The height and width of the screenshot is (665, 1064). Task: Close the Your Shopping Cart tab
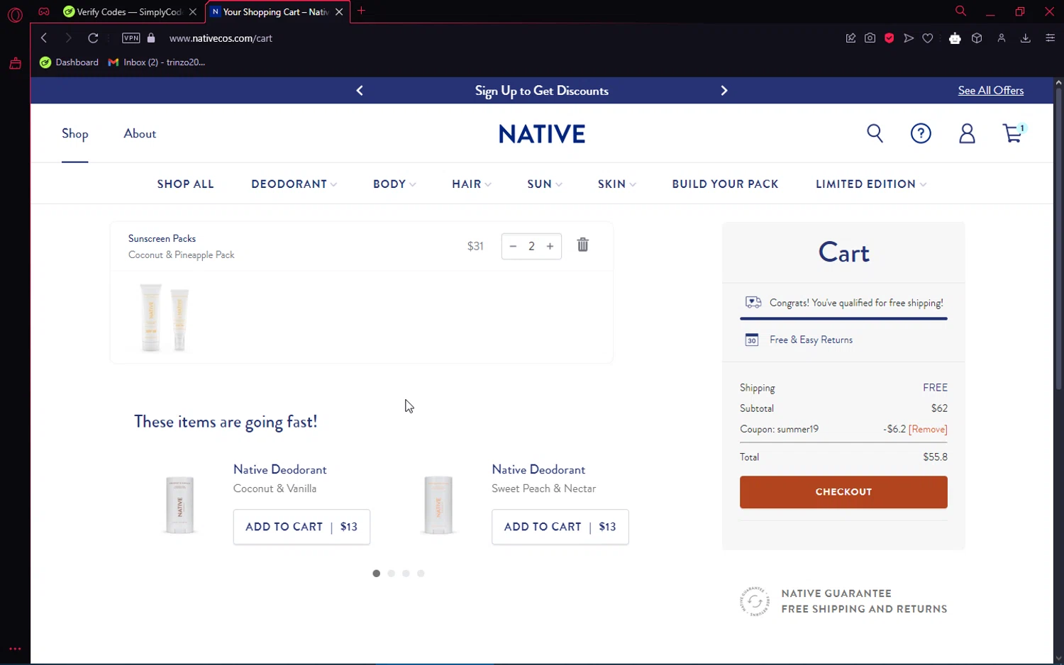(339, 11)
